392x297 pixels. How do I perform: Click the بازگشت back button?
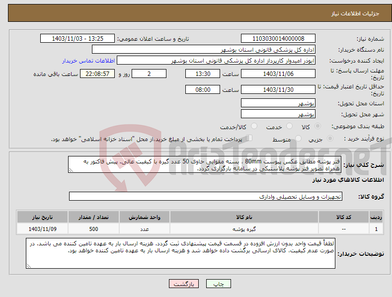[x=184, y=284]
